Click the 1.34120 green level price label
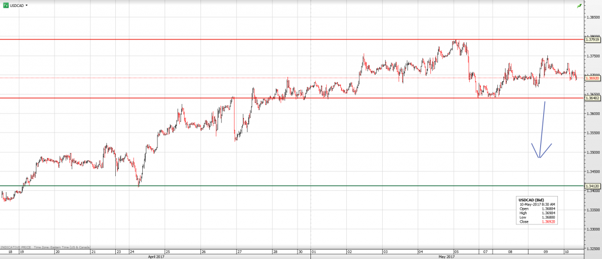The image size is (602, 259). click(x=593, y=186)
